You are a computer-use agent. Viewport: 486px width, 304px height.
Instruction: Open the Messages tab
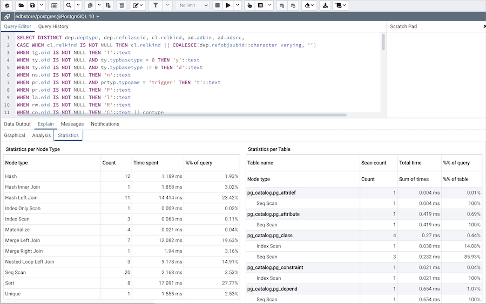[72, 124]
